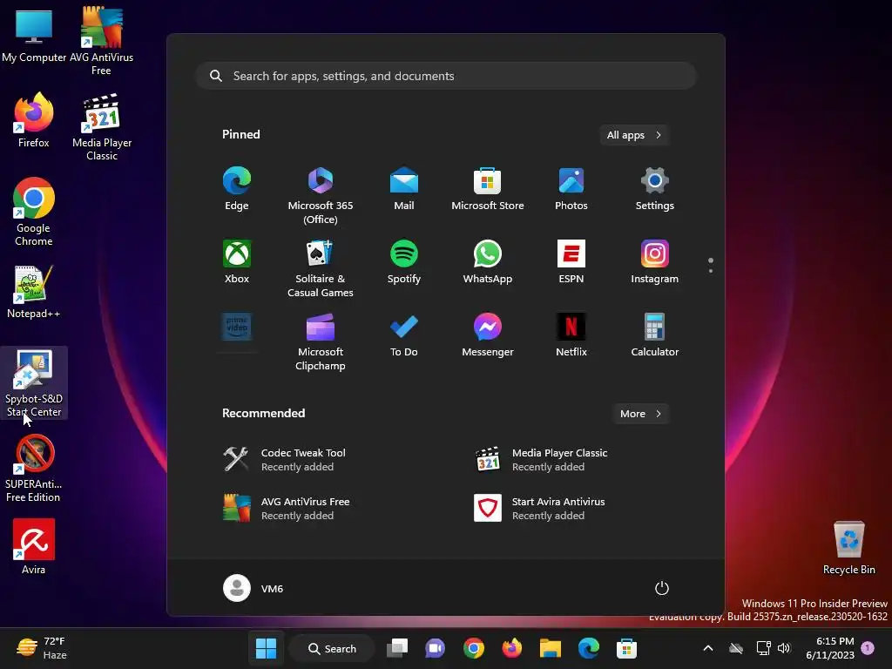Open WhatsApp pinned app

pos(488,262)
